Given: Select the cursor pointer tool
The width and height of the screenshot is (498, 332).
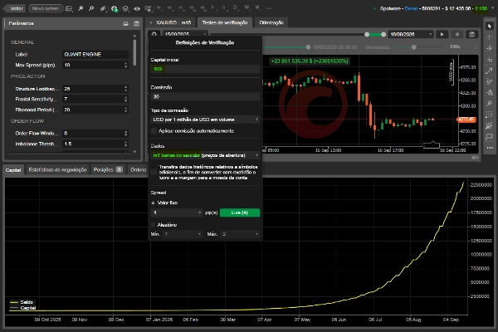Looking at the screenshot, I should (490, 27).
